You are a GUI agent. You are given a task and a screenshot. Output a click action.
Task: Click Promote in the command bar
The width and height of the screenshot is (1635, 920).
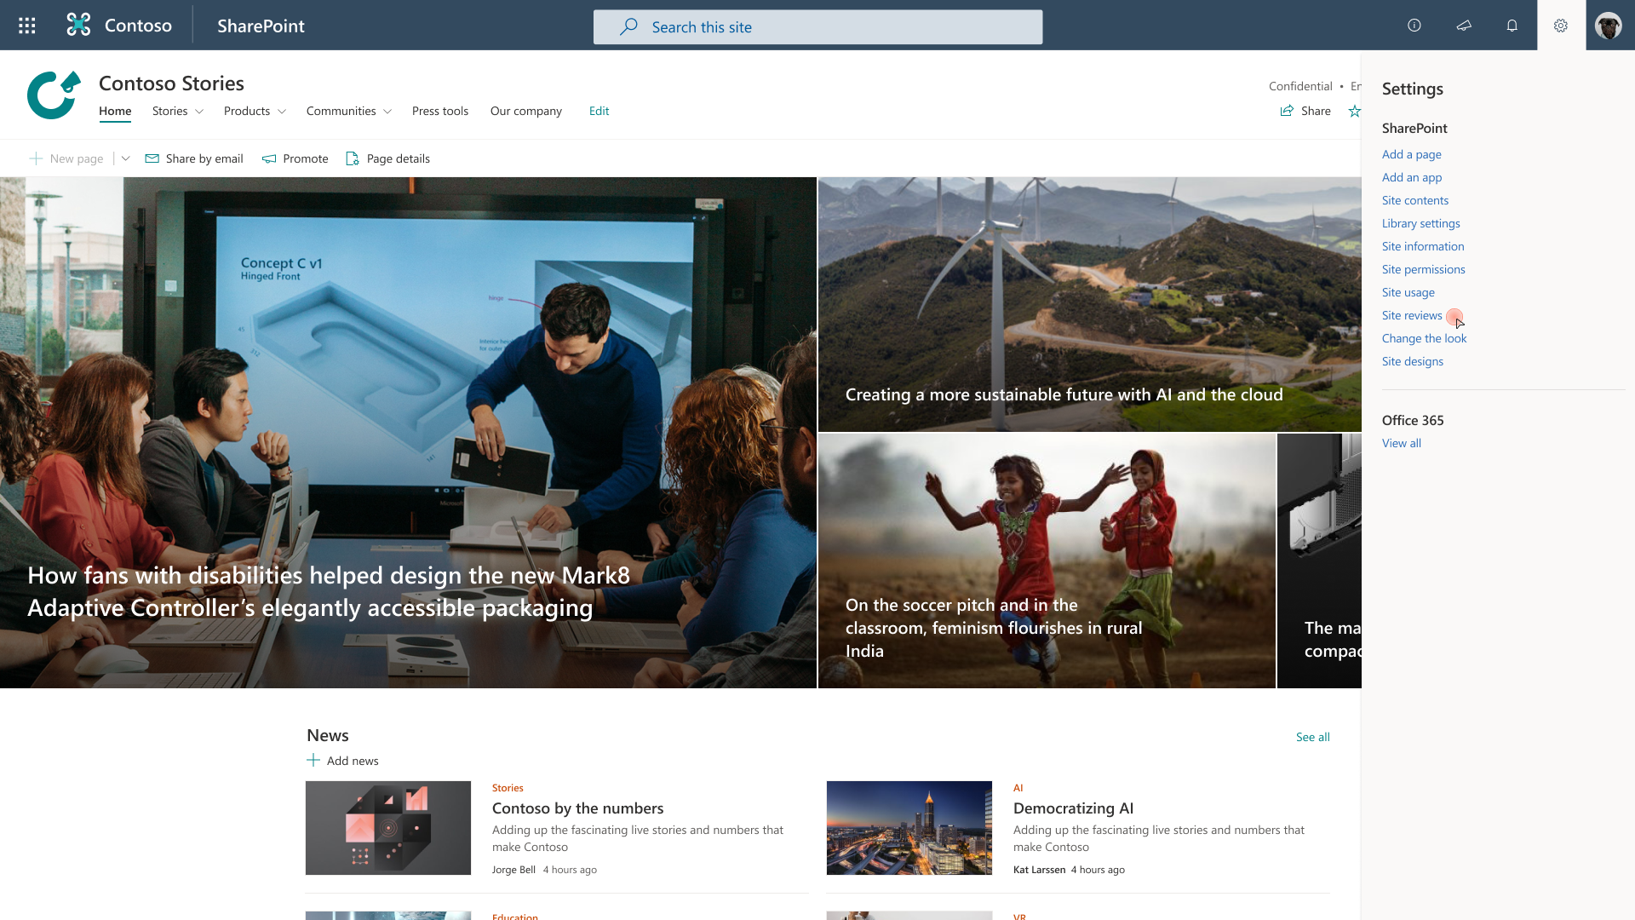(295, 158)
